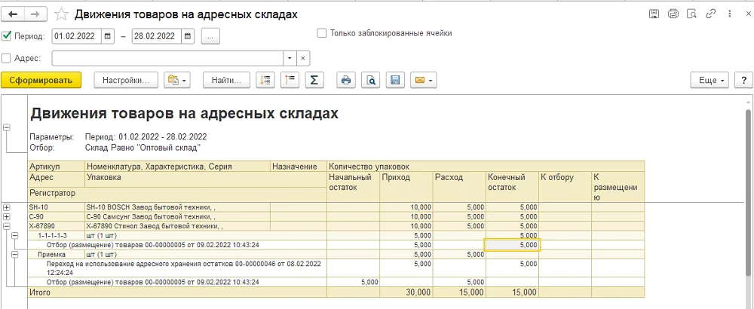
Task: Tick Только заблокированные ячейки checkbox
Action: pyautogui.click(x=322, y=33)
